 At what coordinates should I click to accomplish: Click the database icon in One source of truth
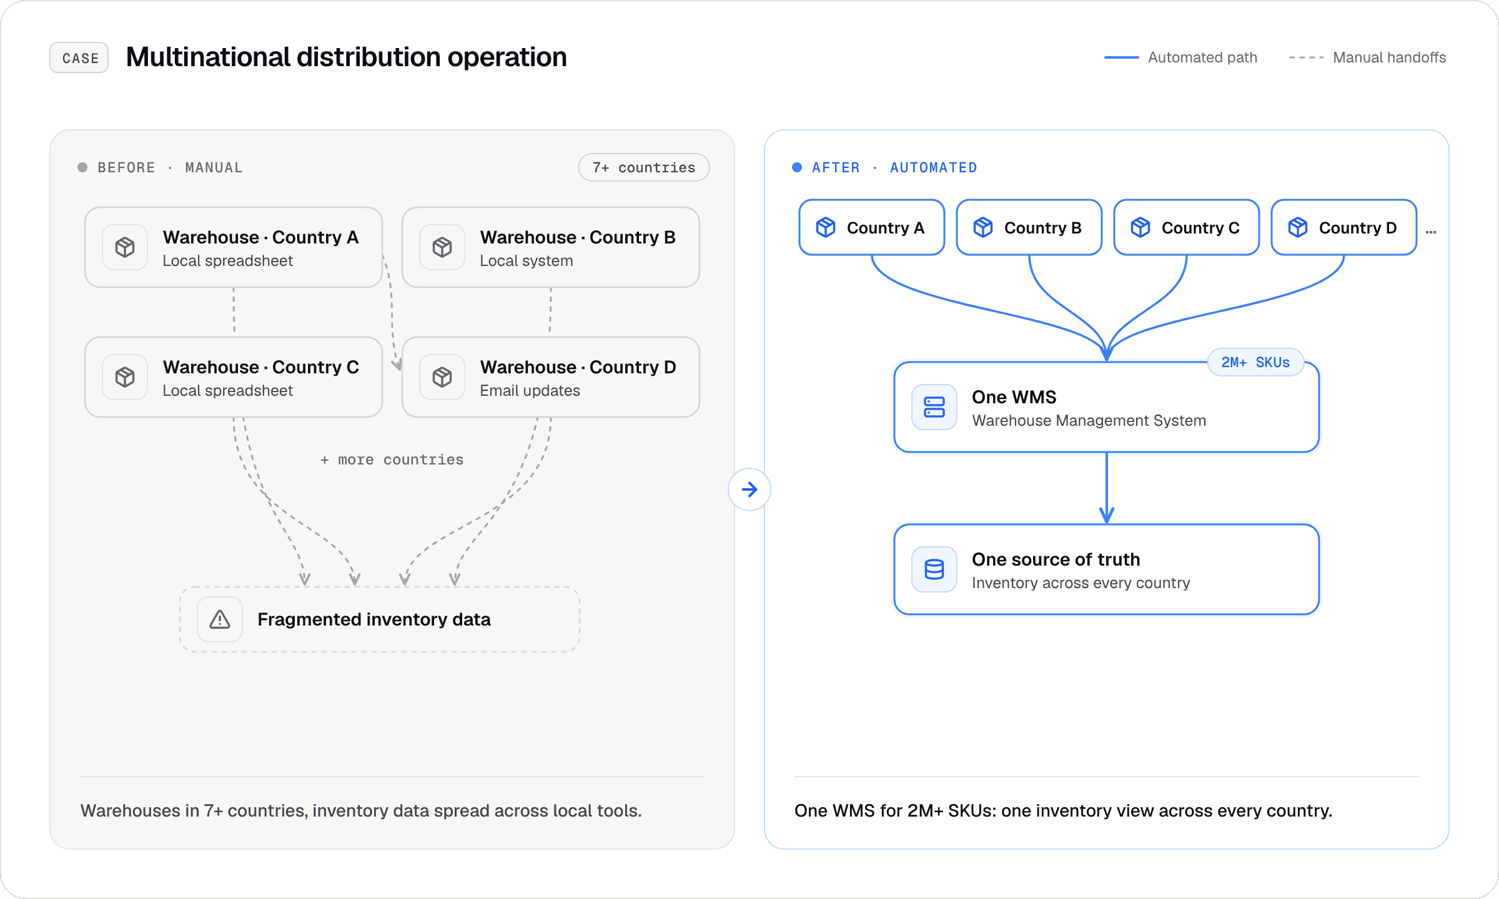[x=934, y=569]
